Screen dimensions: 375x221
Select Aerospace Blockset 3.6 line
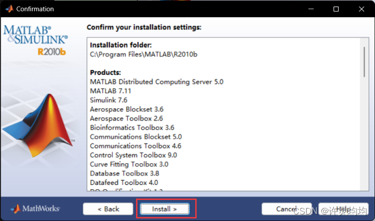click(127, 109)
